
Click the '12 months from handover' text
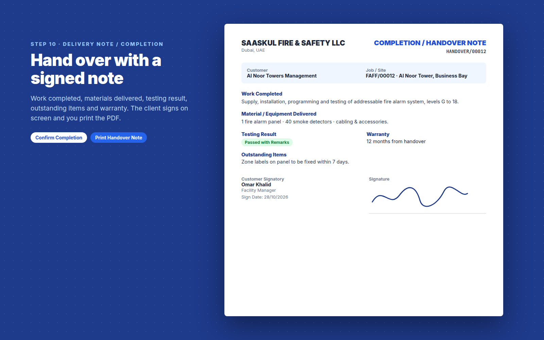coord(396,141)
